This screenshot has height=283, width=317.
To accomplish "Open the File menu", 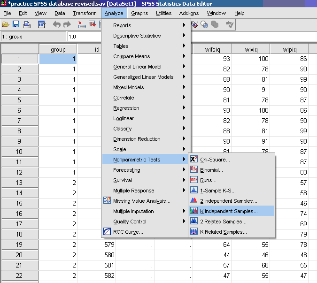I will [7, 13].
